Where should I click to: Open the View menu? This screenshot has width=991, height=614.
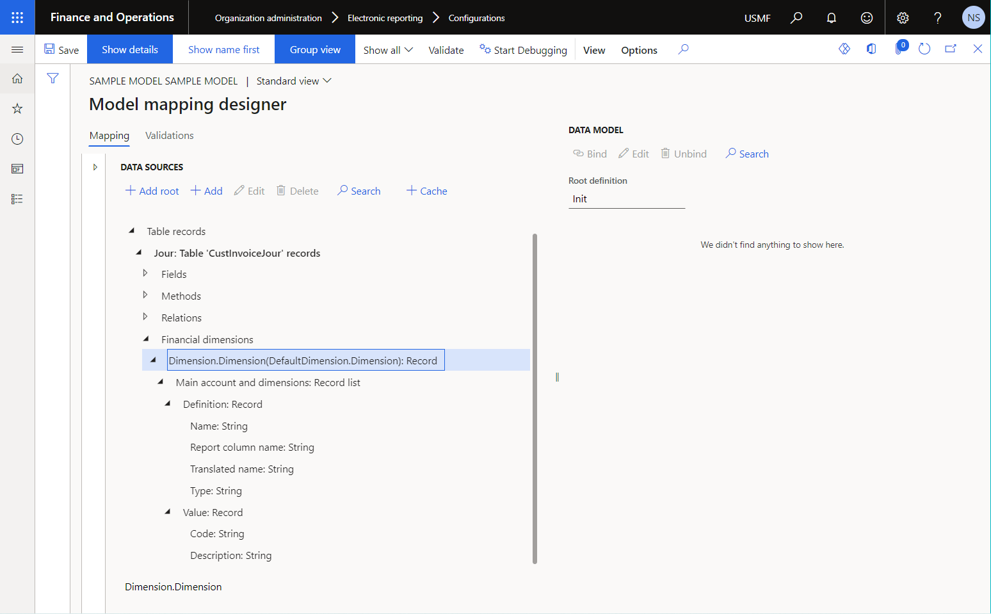point(594,50)
